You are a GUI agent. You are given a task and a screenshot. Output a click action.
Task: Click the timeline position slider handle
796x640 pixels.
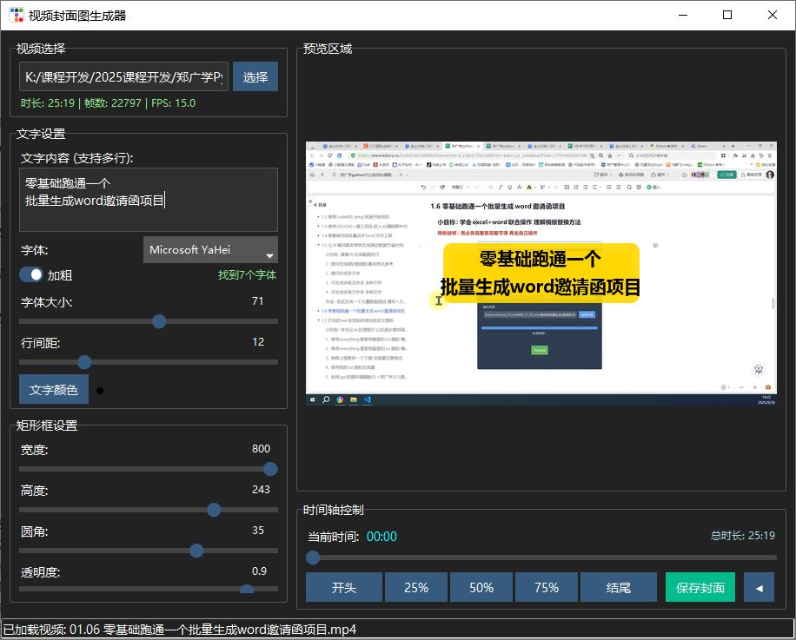click(314, 558)
